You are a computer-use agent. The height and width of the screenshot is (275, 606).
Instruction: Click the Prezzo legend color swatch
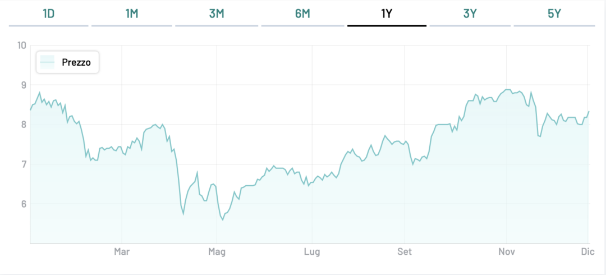pos(47,62)
